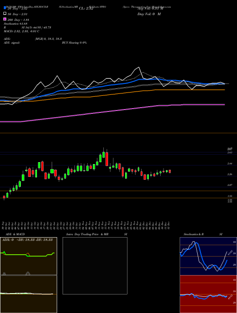Click the 'ADX & MACD' panel title
Image resolution: width=237 pixels, height=313 pixels.
click(x=15, y=234)
